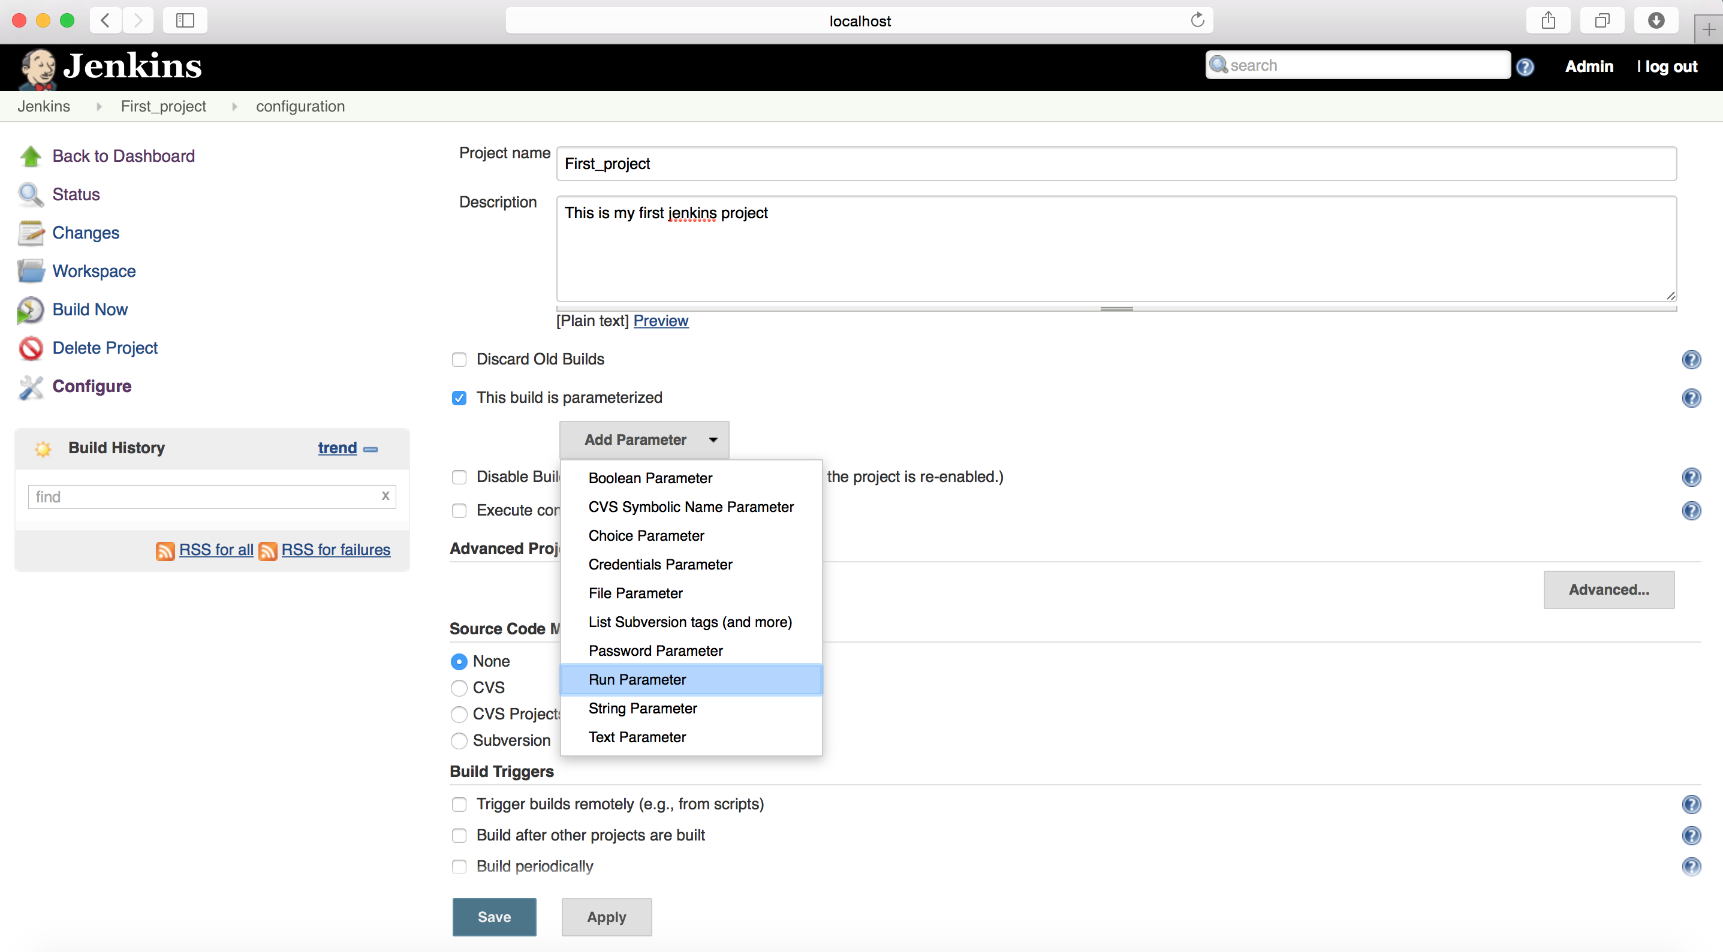Click the Build Now clock icon

(31, 310)
